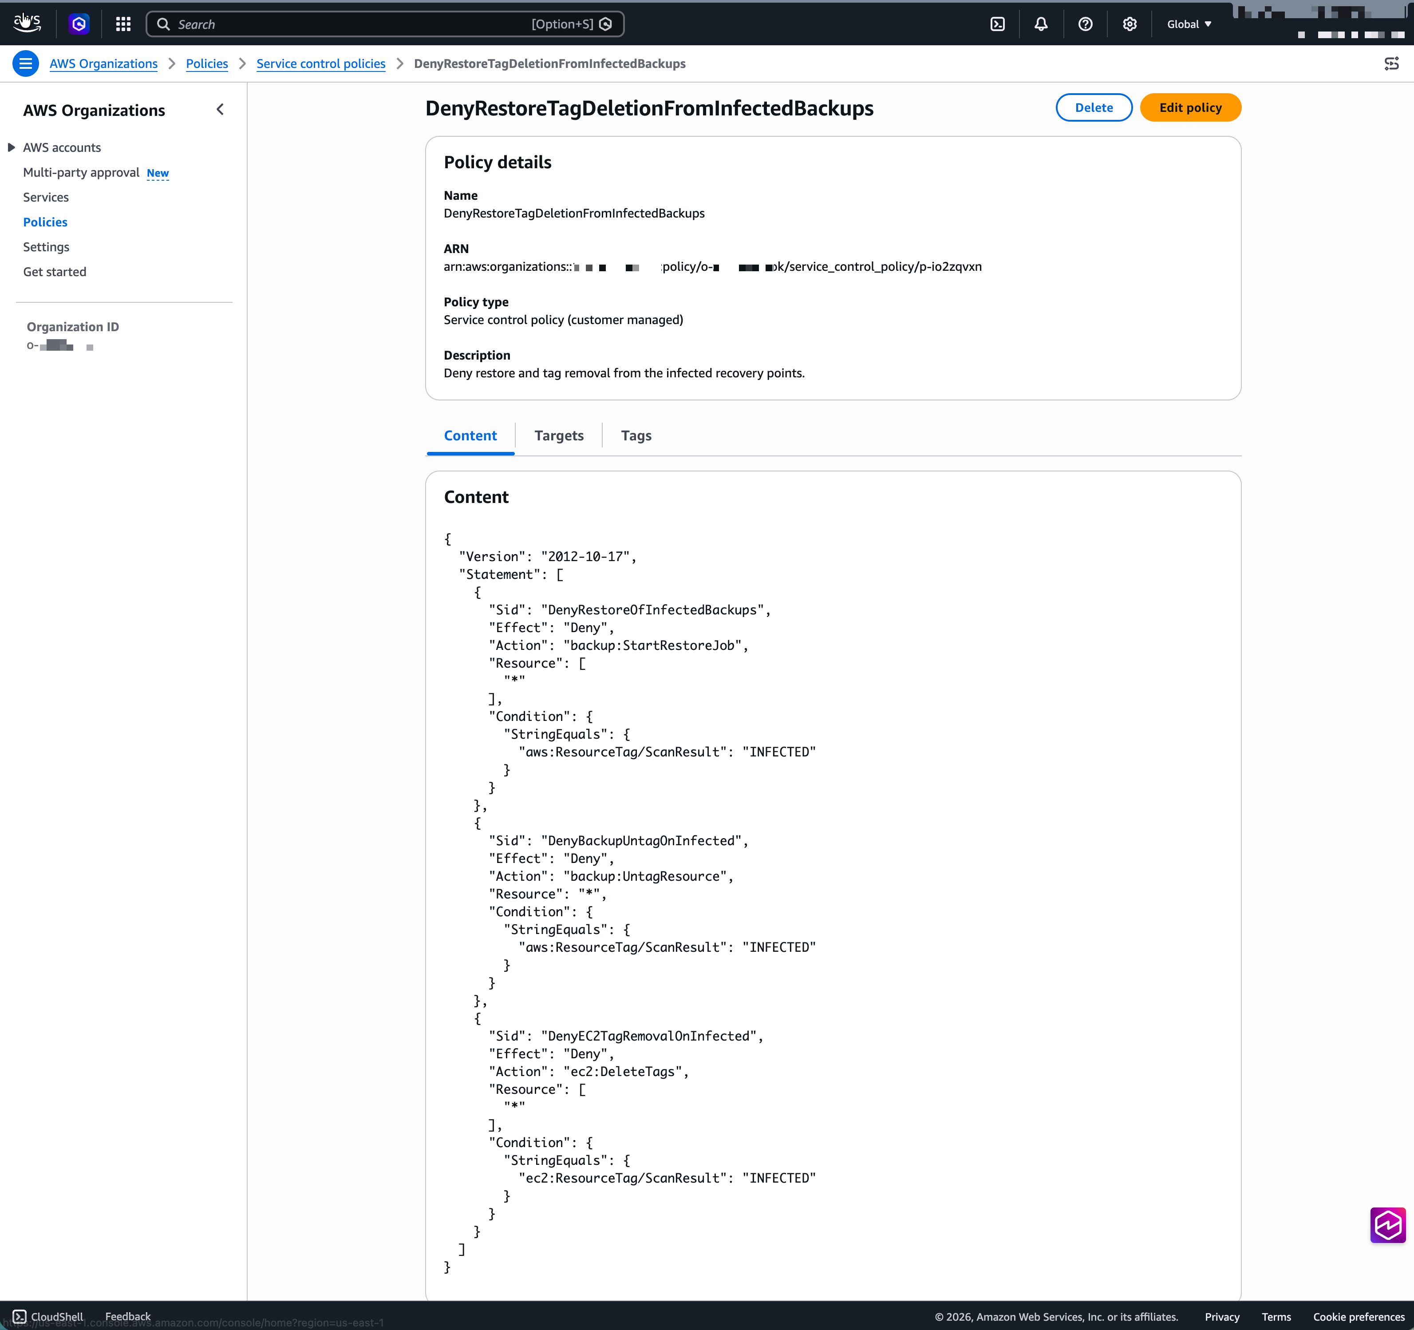The height and width of the screenshot is (1330, 1414).
Task: Go to AWS Organizations breadcrumb
Action: point(103,63)
